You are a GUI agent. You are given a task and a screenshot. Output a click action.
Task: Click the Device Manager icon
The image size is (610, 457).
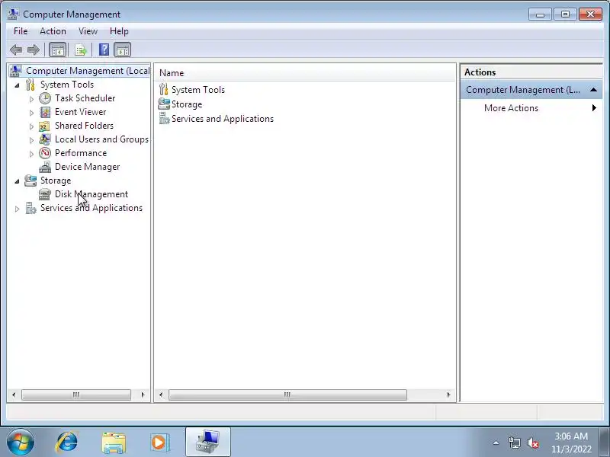pyautogui.click(x=45, y=167)
